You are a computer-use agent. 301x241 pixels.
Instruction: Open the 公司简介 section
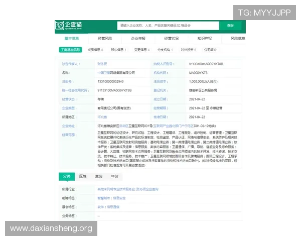pyautogui.click(x=210, y=50)
